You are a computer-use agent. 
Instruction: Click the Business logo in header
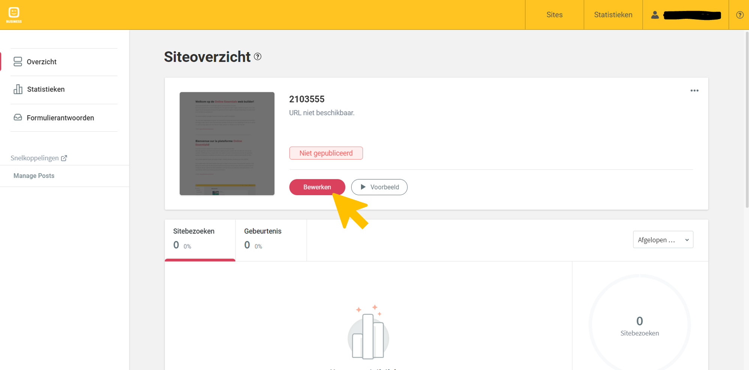[14, 15]
